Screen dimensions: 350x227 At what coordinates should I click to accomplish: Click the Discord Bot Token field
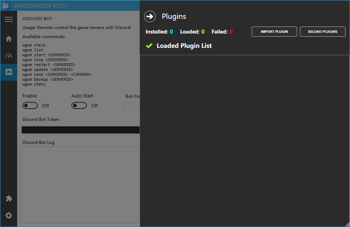[80, 130]
